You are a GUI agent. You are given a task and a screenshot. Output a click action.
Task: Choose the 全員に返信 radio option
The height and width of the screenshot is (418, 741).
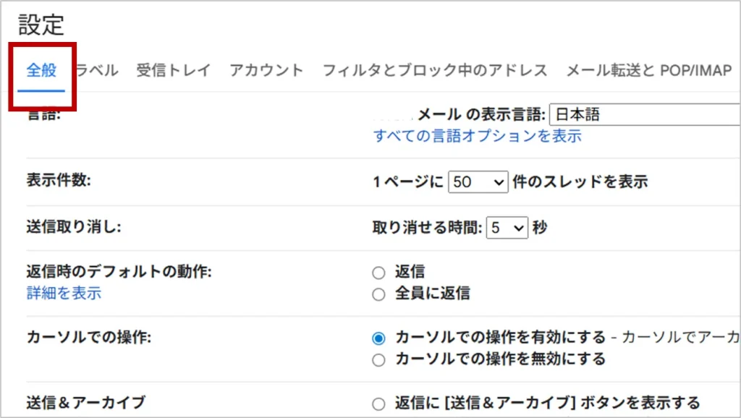pyautogui.click(x=378, y=294)
